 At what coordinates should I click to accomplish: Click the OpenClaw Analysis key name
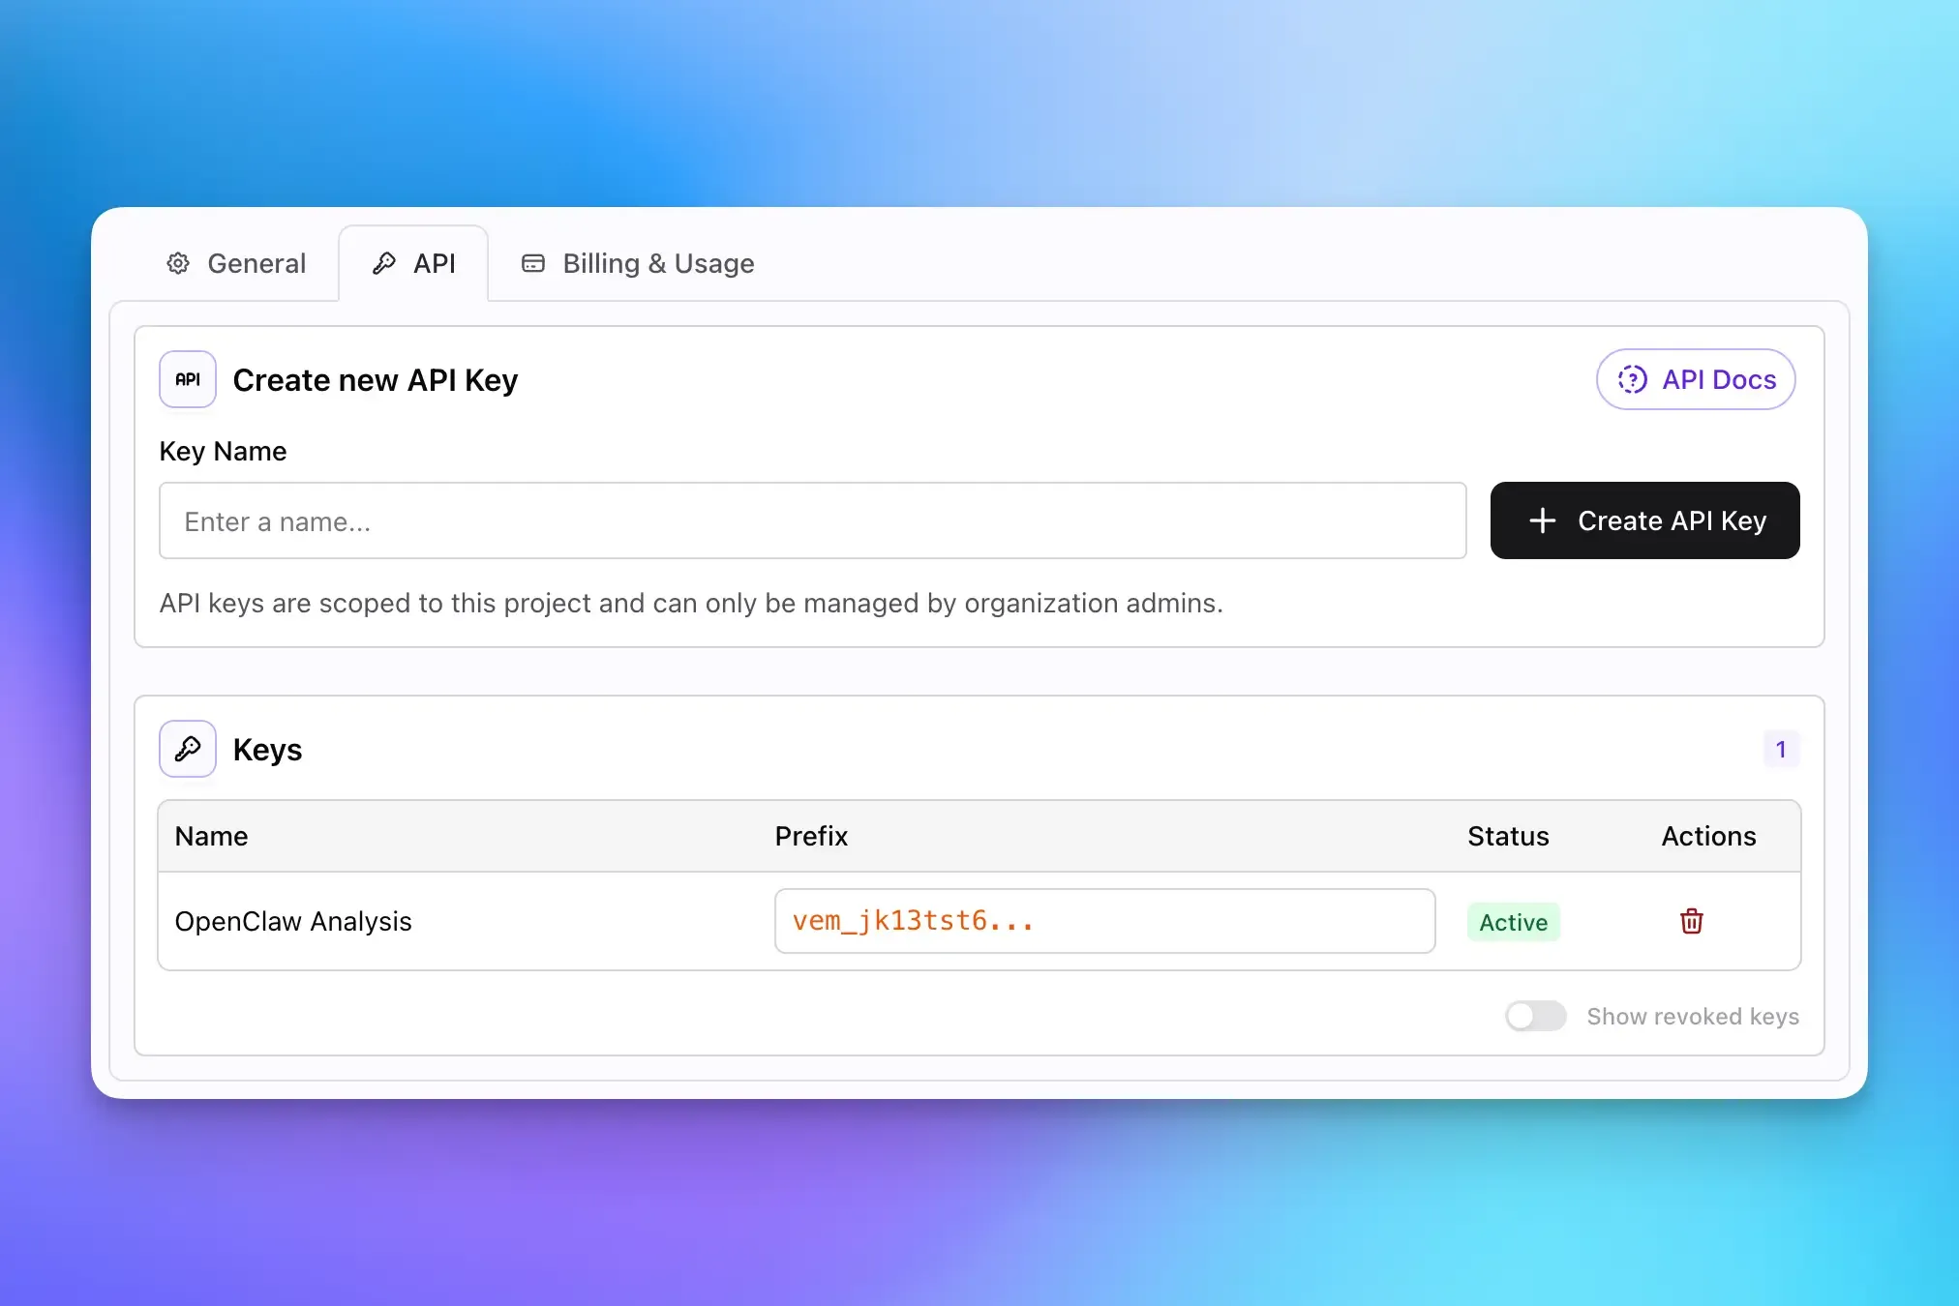[293, 921]
